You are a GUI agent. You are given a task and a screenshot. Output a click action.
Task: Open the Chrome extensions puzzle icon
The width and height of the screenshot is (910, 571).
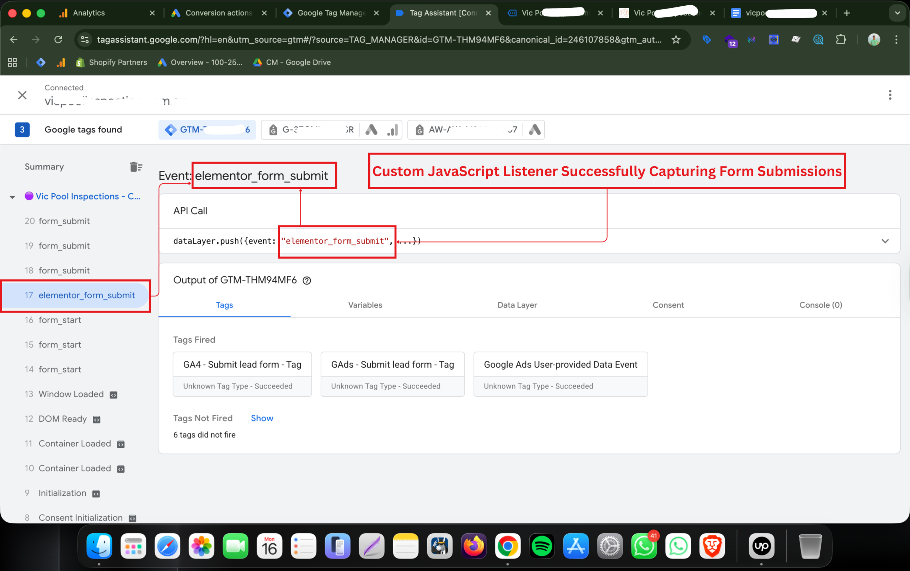click(x=841, y=40)
